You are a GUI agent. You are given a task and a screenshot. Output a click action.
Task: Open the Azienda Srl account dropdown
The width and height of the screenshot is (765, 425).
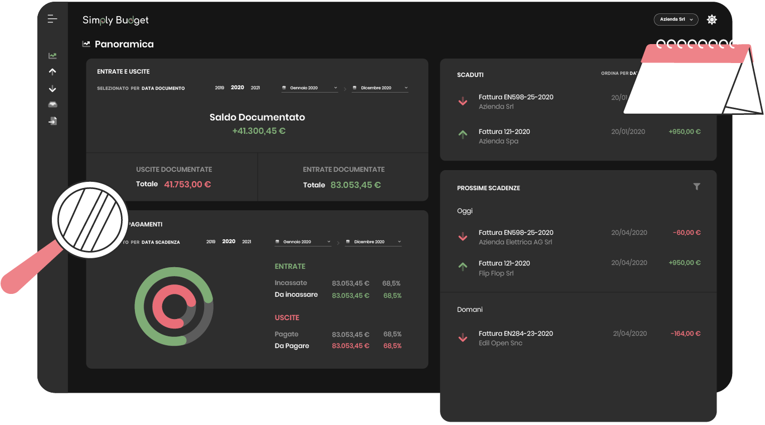point(676,20)
